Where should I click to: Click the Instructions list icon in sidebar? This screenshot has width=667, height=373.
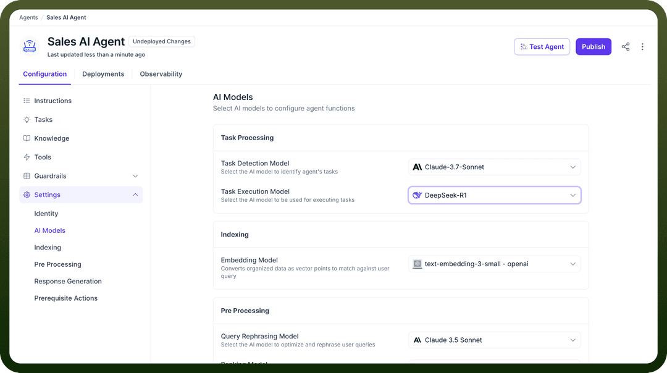[x=27, y=101]
